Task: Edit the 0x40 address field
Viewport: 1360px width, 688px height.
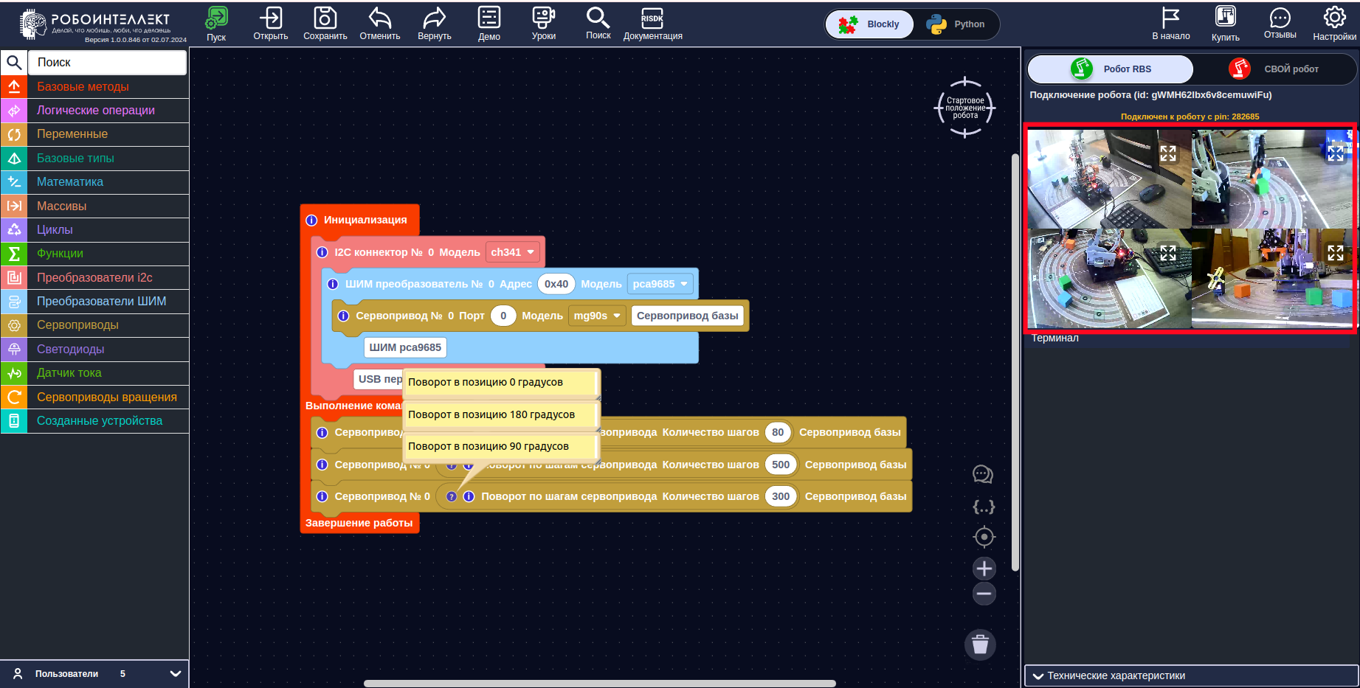Action: click(x=556, y=284)
